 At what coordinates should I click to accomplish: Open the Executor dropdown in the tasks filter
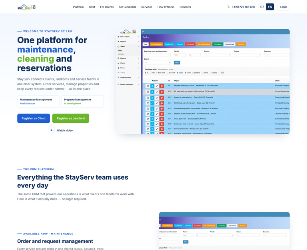click(277, 55)
